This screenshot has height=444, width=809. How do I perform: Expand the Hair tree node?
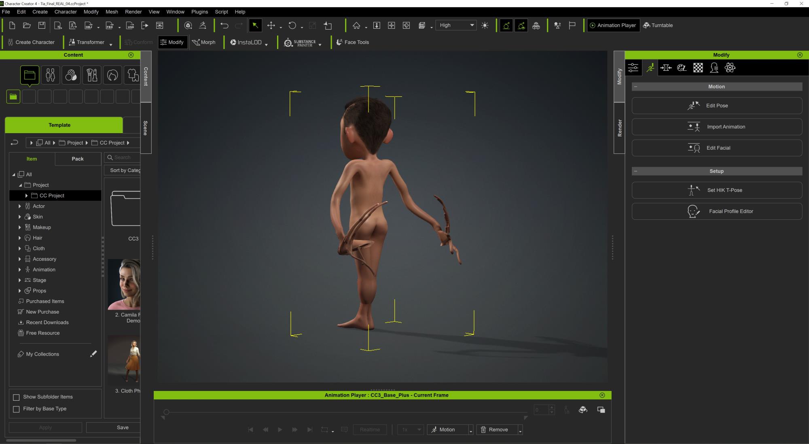19,238
